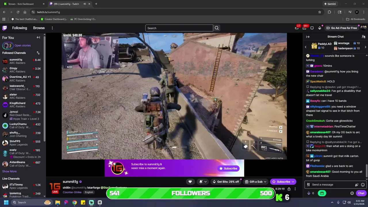Image resolution: width=368 pixels, height=207 pixels.
Task: Collapse Stream Chat with arrow icon
Action: (308, 37)
